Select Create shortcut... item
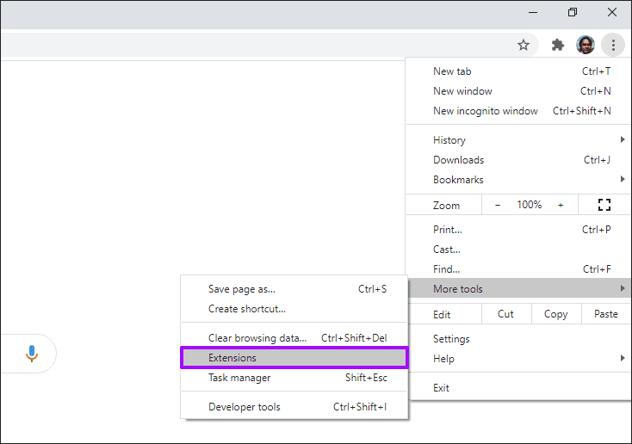This screenshot has height=444, width=632. (x=294, y=309)
